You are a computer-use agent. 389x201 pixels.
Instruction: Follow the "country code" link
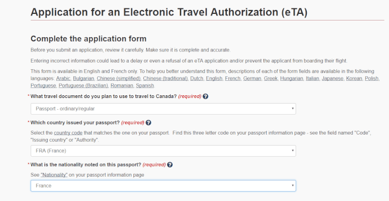click(x=68, y=133)
